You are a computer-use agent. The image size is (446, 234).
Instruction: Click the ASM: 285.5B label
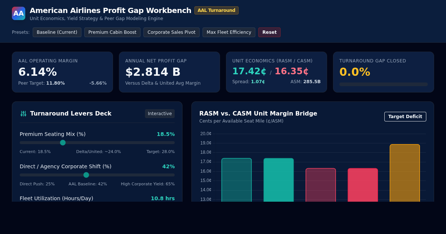[306, 82]
